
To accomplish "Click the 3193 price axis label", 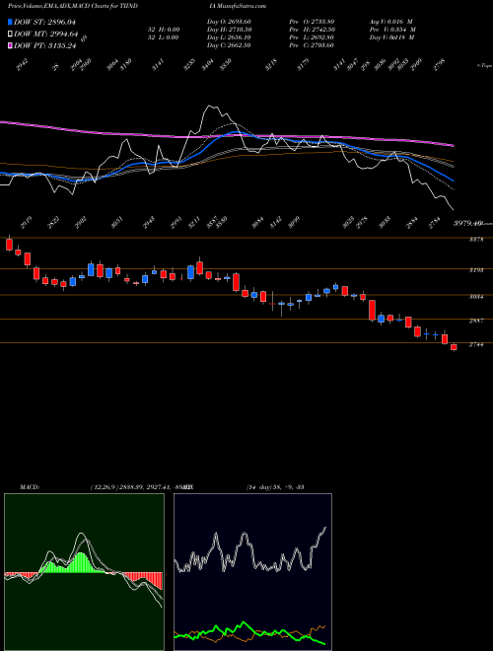I will point(475,270).
